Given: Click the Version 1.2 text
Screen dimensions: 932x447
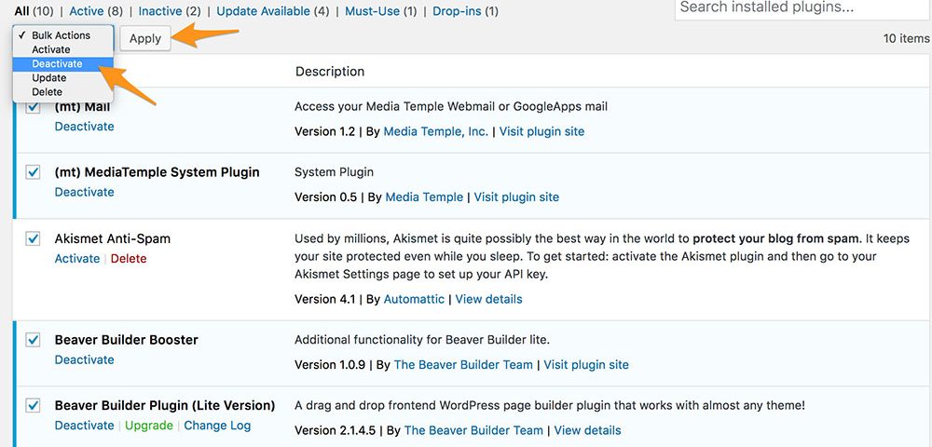Looking at the screenshot, I should point(324,131).
